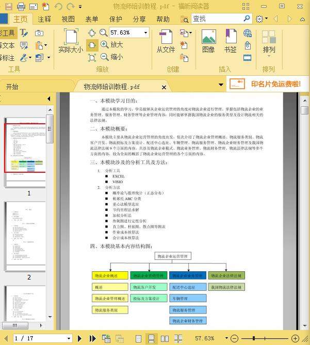This screenshot has height=345, width=310.
Task: Click the create-from-scanner icon in 创建 group
Action: [184, 33]
